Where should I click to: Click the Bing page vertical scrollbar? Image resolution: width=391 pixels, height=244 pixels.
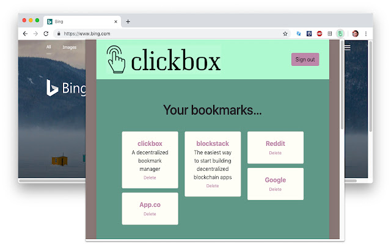tap(371, 87)
